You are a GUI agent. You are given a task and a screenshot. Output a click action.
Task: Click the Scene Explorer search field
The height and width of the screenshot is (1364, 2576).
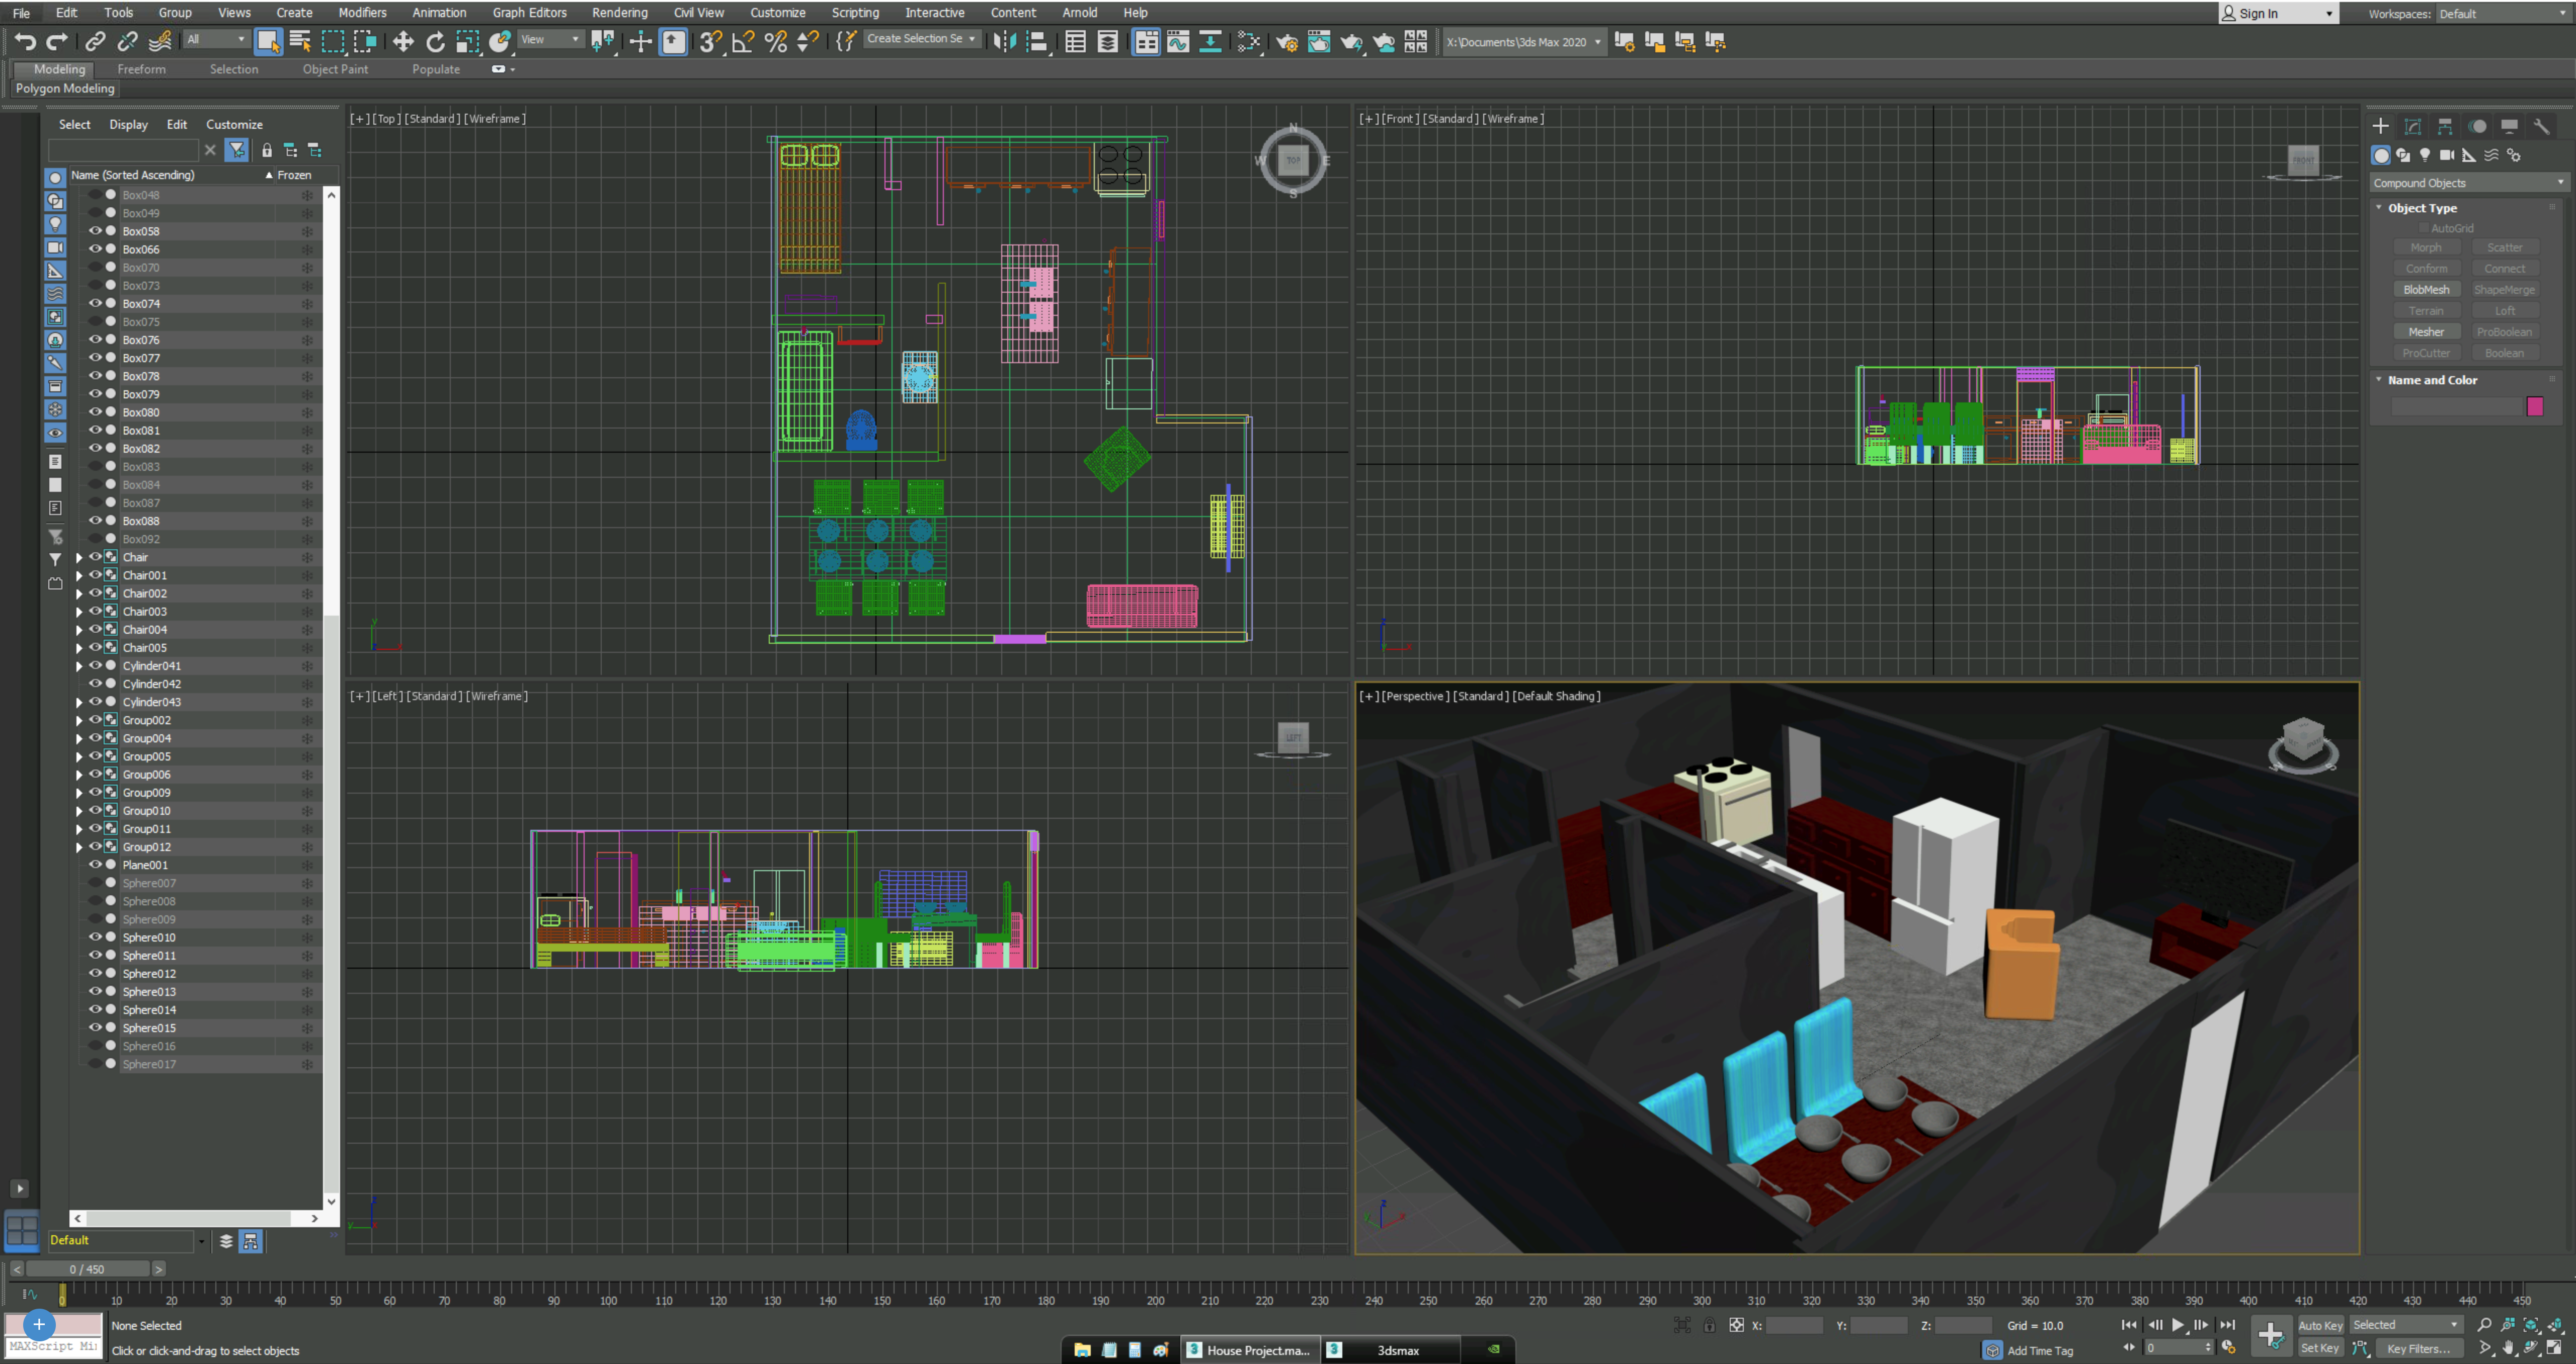point(123,150)
